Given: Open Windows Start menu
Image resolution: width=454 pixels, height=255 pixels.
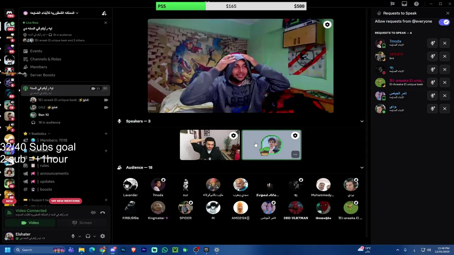Looking at the screenshot, I should click(x=7, y=250).
